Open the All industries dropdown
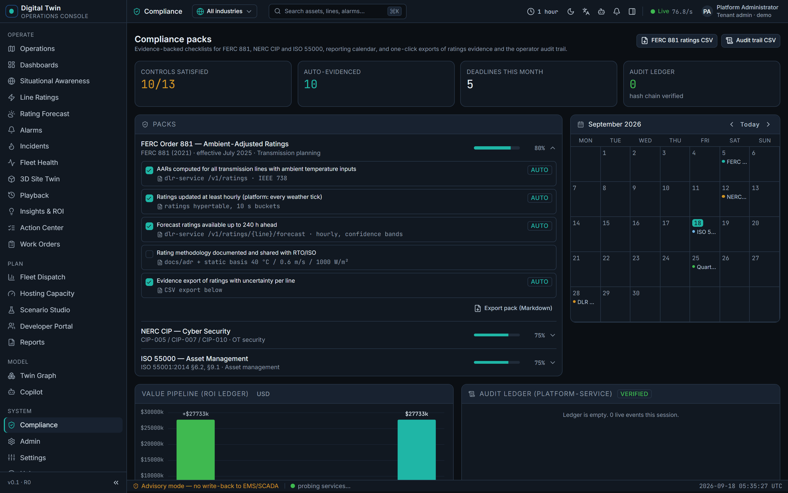Image resolution: width=788 pixels, height=493 pixels. tap(224, 12)
